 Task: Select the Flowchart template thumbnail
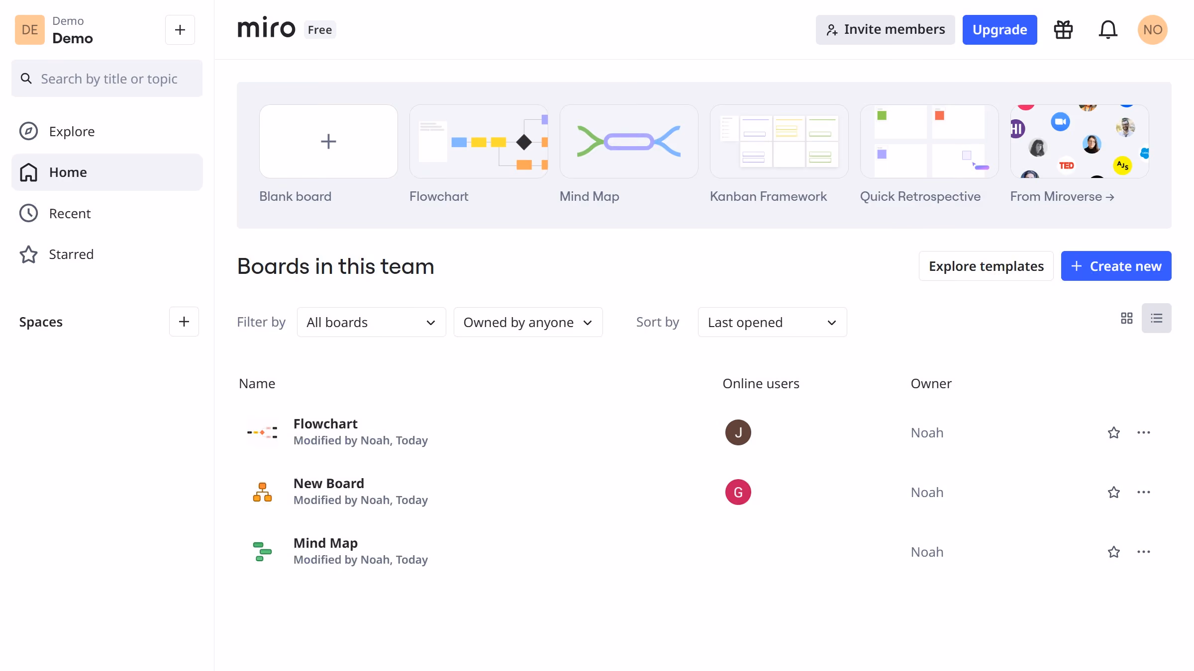point(479,141)
